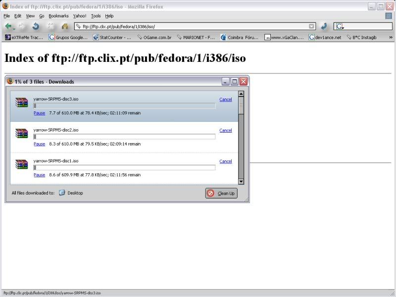Click the Reload page icon
The image size is (396, 297).
point(36,26)
